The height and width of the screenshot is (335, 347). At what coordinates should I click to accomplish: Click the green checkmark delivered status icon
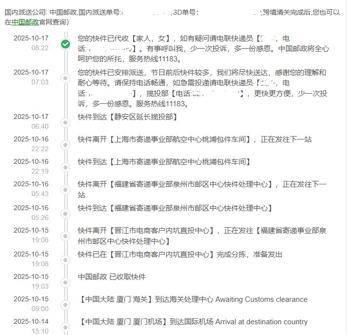pos(65,44)
